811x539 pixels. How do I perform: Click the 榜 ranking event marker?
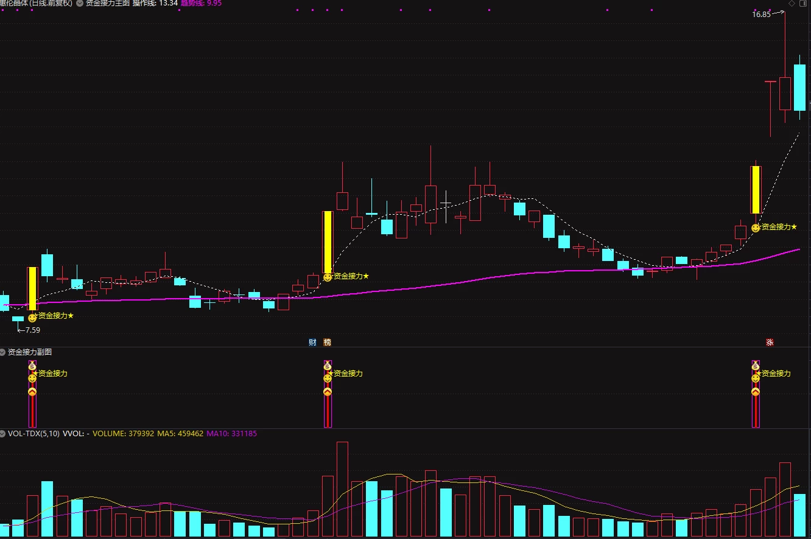coord(328,343)
